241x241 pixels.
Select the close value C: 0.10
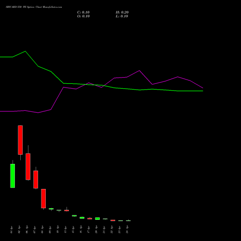pos(83,13)
